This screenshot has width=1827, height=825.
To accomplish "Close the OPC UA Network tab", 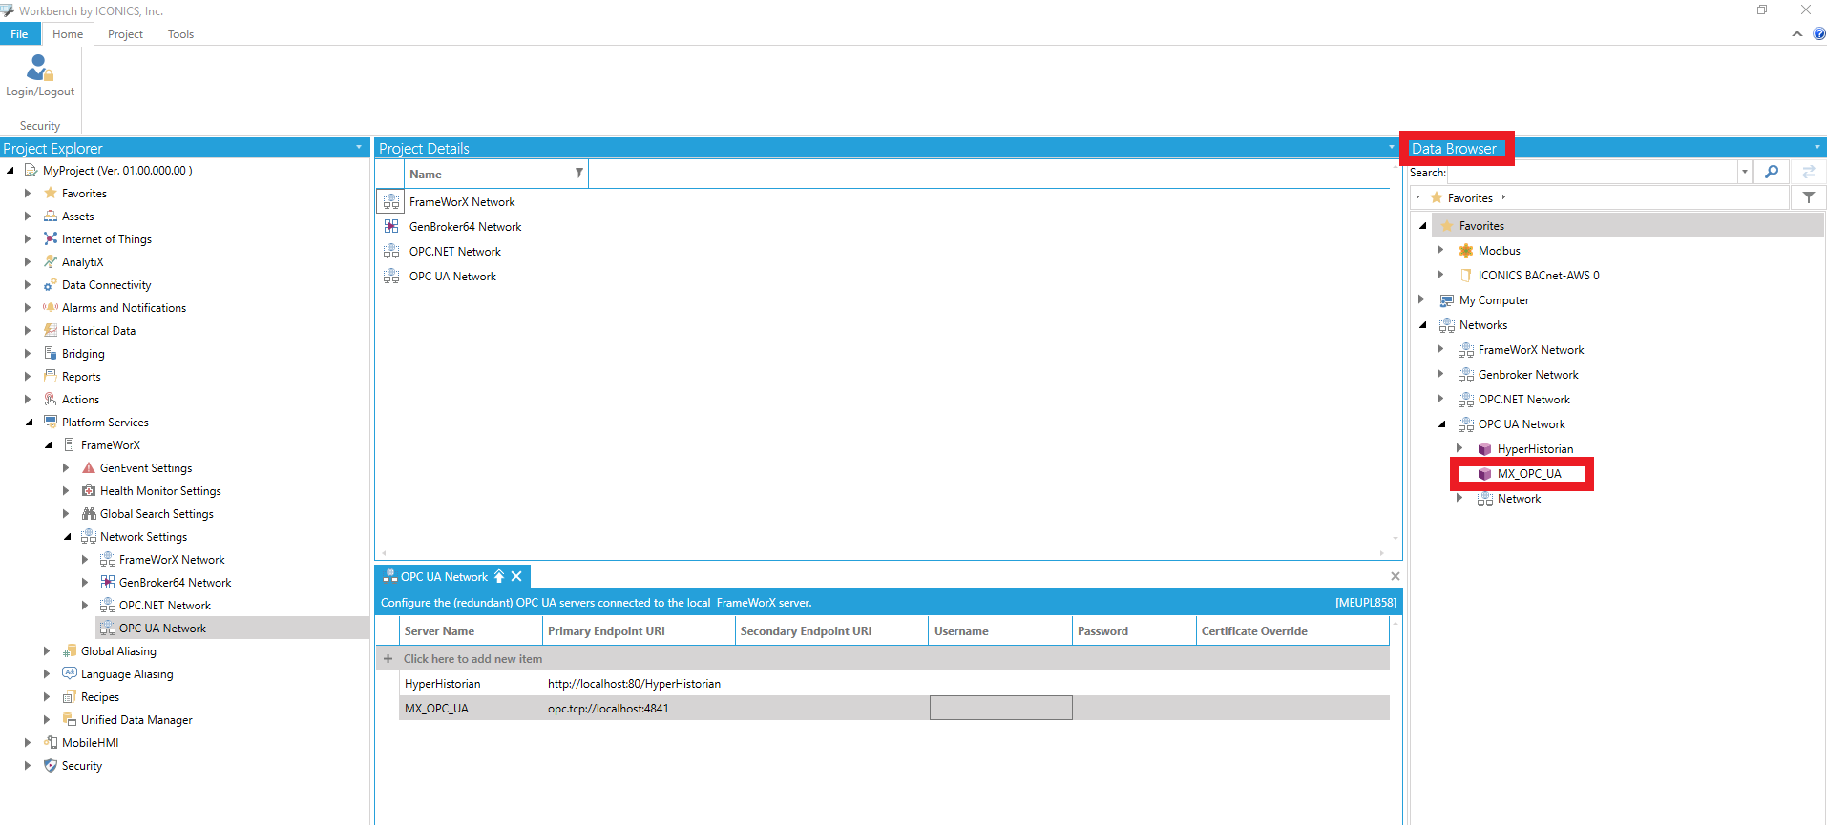I will (516, 577).
